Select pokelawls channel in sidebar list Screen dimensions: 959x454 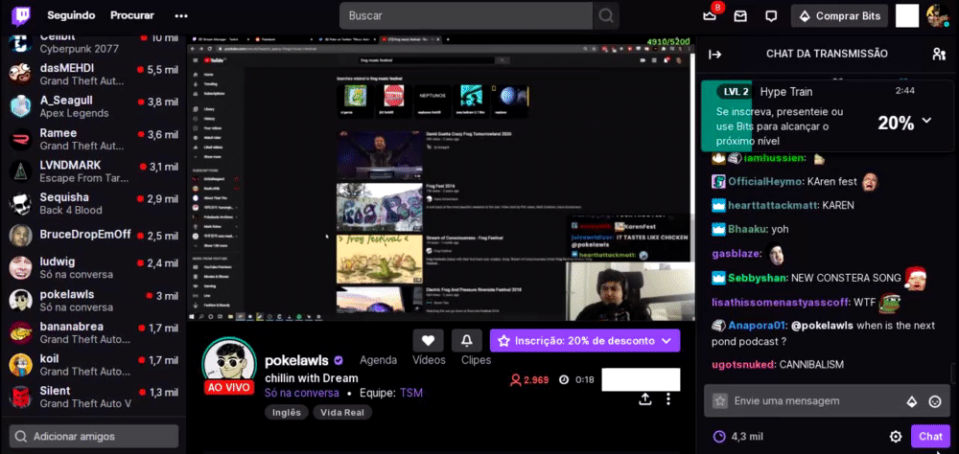coord(93,300)
